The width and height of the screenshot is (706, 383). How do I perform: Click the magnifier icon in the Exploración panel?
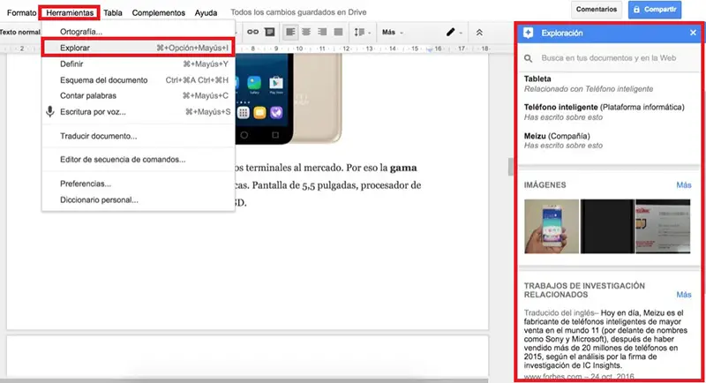click(528, 58)
